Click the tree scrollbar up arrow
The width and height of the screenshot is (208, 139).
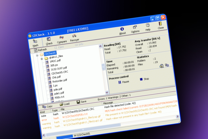pos(100,46)
